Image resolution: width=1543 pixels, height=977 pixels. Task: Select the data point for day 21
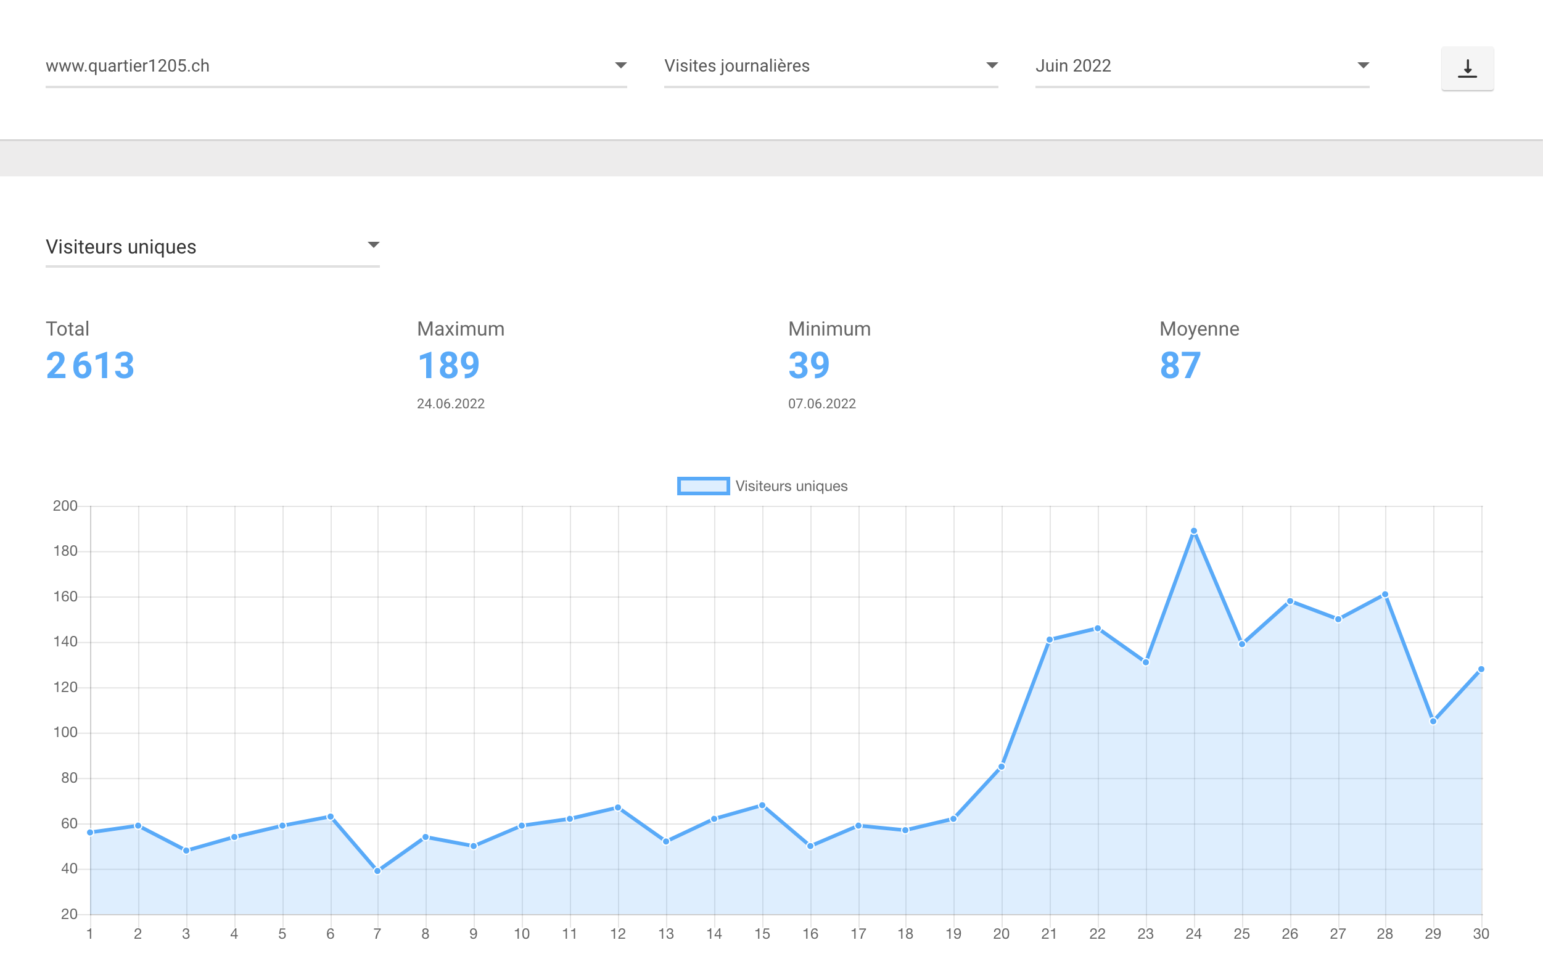[1050, 640]
